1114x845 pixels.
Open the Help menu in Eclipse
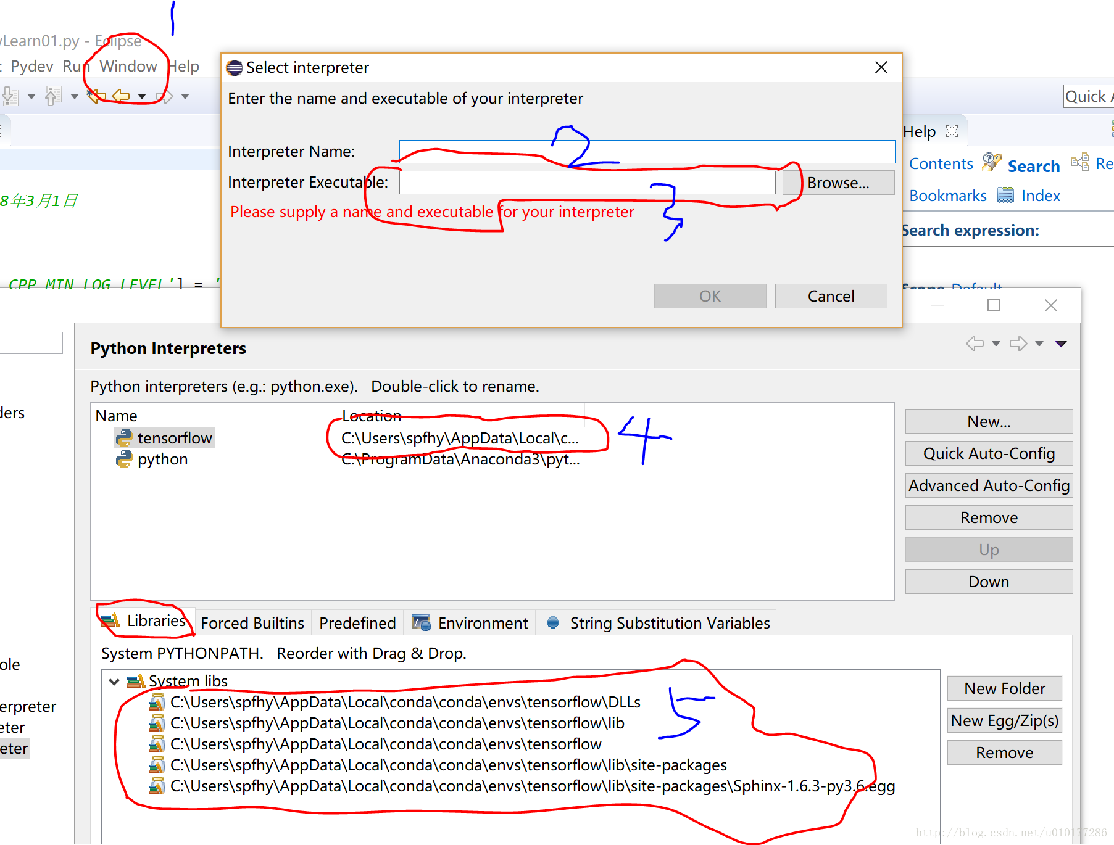184,66
